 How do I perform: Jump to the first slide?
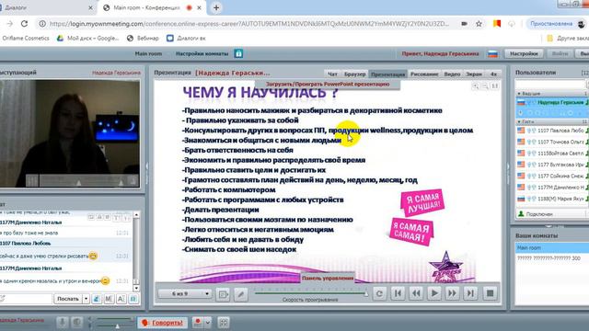pyautogui.click(x=398, y=293)
